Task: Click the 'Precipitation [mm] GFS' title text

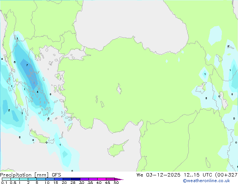Action: (x=30, y=175)
